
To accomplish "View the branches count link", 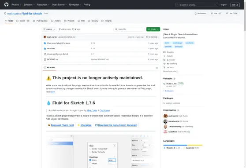I will coord(65,29).
